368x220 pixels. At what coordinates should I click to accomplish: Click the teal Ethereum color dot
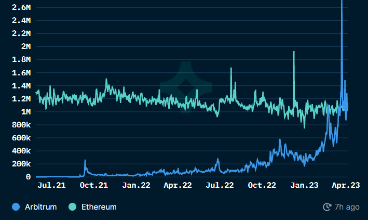pos(73,207)
